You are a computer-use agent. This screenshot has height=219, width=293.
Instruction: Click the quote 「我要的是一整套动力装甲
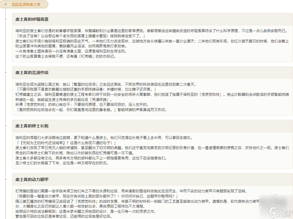tap(97, 196)
